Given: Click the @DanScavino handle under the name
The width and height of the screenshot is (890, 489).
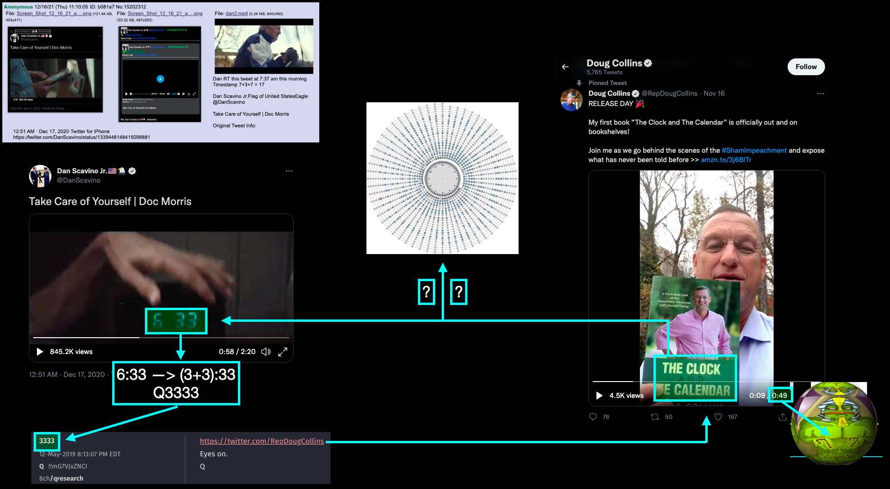Looking at the screenshot, I should 79,180.
